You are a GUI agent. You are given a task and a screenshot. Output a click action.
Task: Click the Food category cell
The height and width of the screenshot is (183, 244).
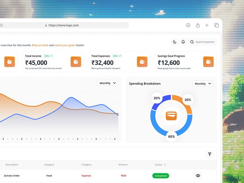point(49,176)
